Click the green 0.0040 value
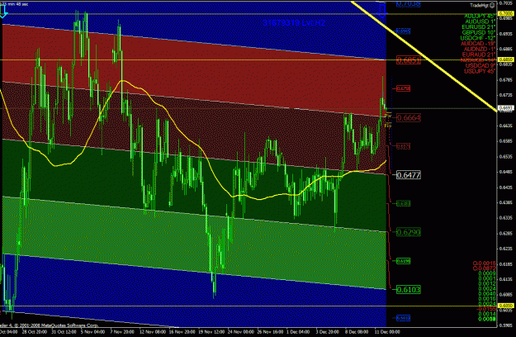 pos(487,293)
